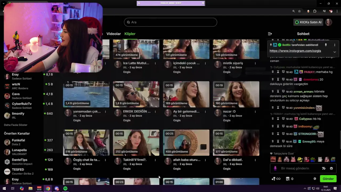This screenshot has width=341, height=192.
Task: Insert the yellow bee follower emote
Action: (x=300, y=159)
